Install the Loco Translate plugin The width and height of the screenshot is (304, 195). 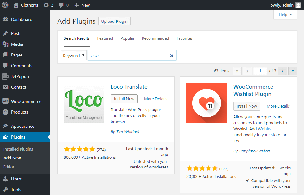(124, 99)
